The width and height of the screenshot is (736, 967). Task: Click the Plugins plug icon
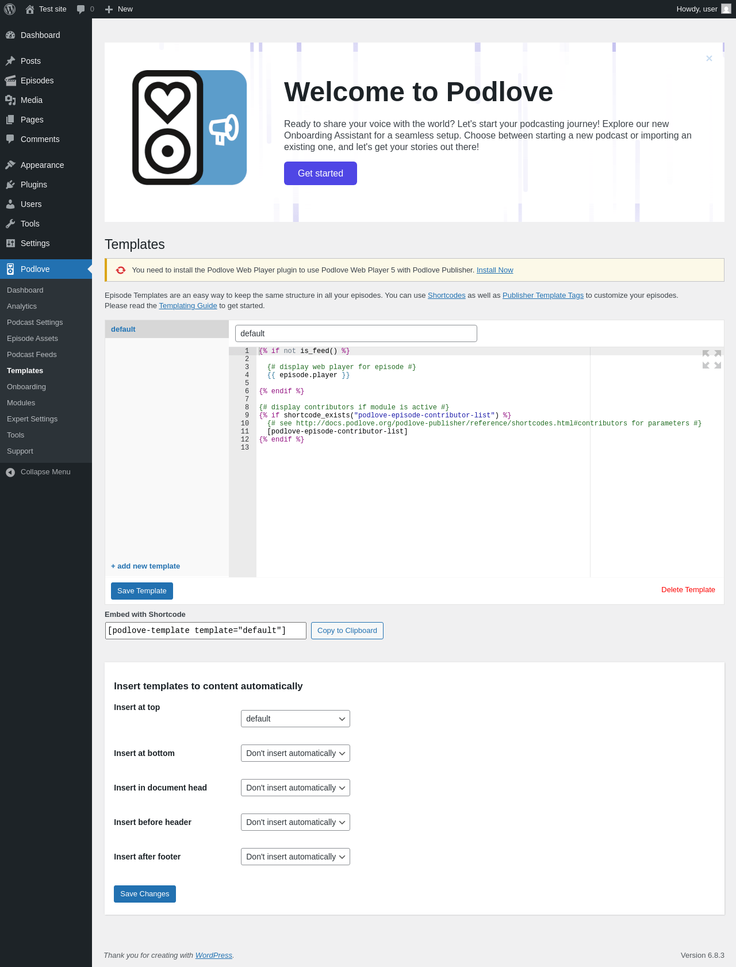click(x=10, y=185)
